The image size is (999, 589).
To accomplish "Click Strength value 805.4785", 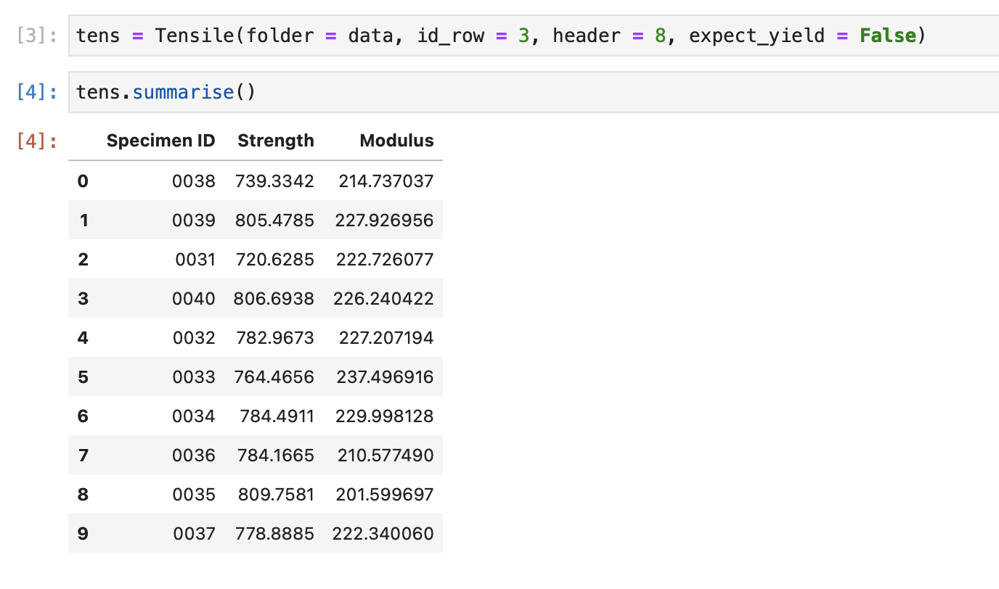I will [274, 220].
